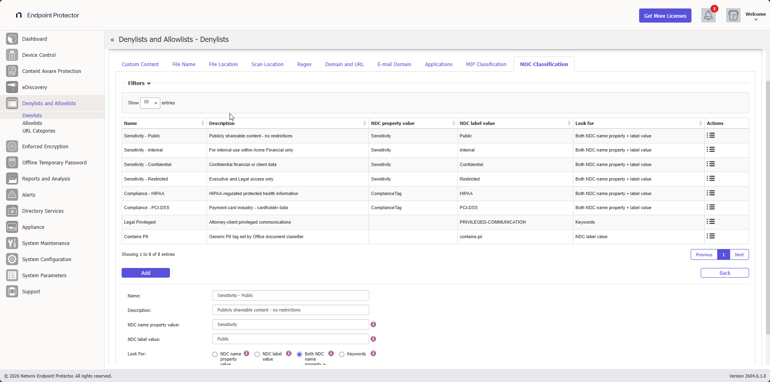Open actions for Compliance - PCI-DSS row
770x382 pixels.
point(711,207)
